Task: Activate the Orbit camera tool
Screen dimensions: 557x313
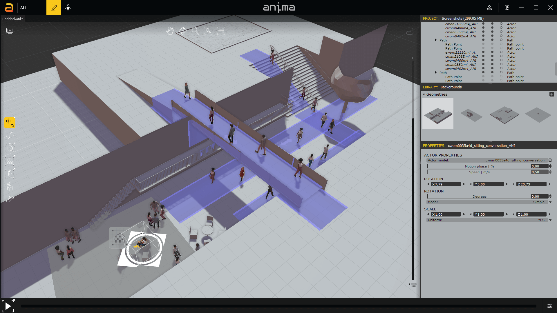Action: tap(182, 31)
